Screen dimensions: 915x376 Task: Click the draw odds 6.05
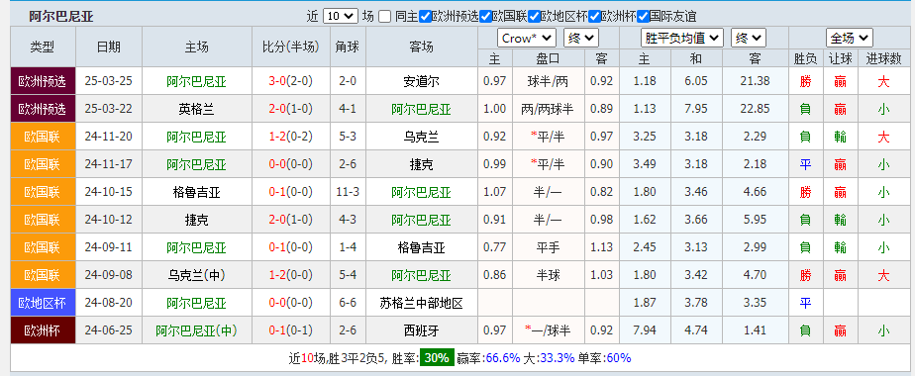pos(697,81)
